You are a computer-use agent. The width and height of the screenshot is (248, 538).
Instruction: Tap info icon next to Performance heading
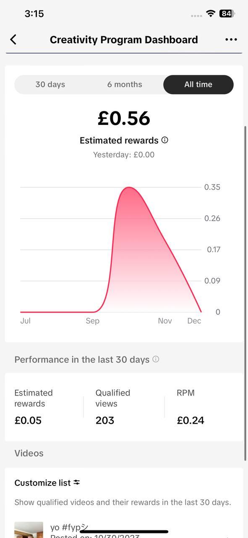click(156, 359)
